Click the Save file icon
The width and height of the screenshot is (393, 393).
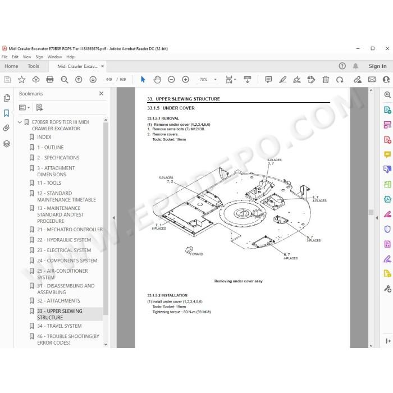coord(7,80)
